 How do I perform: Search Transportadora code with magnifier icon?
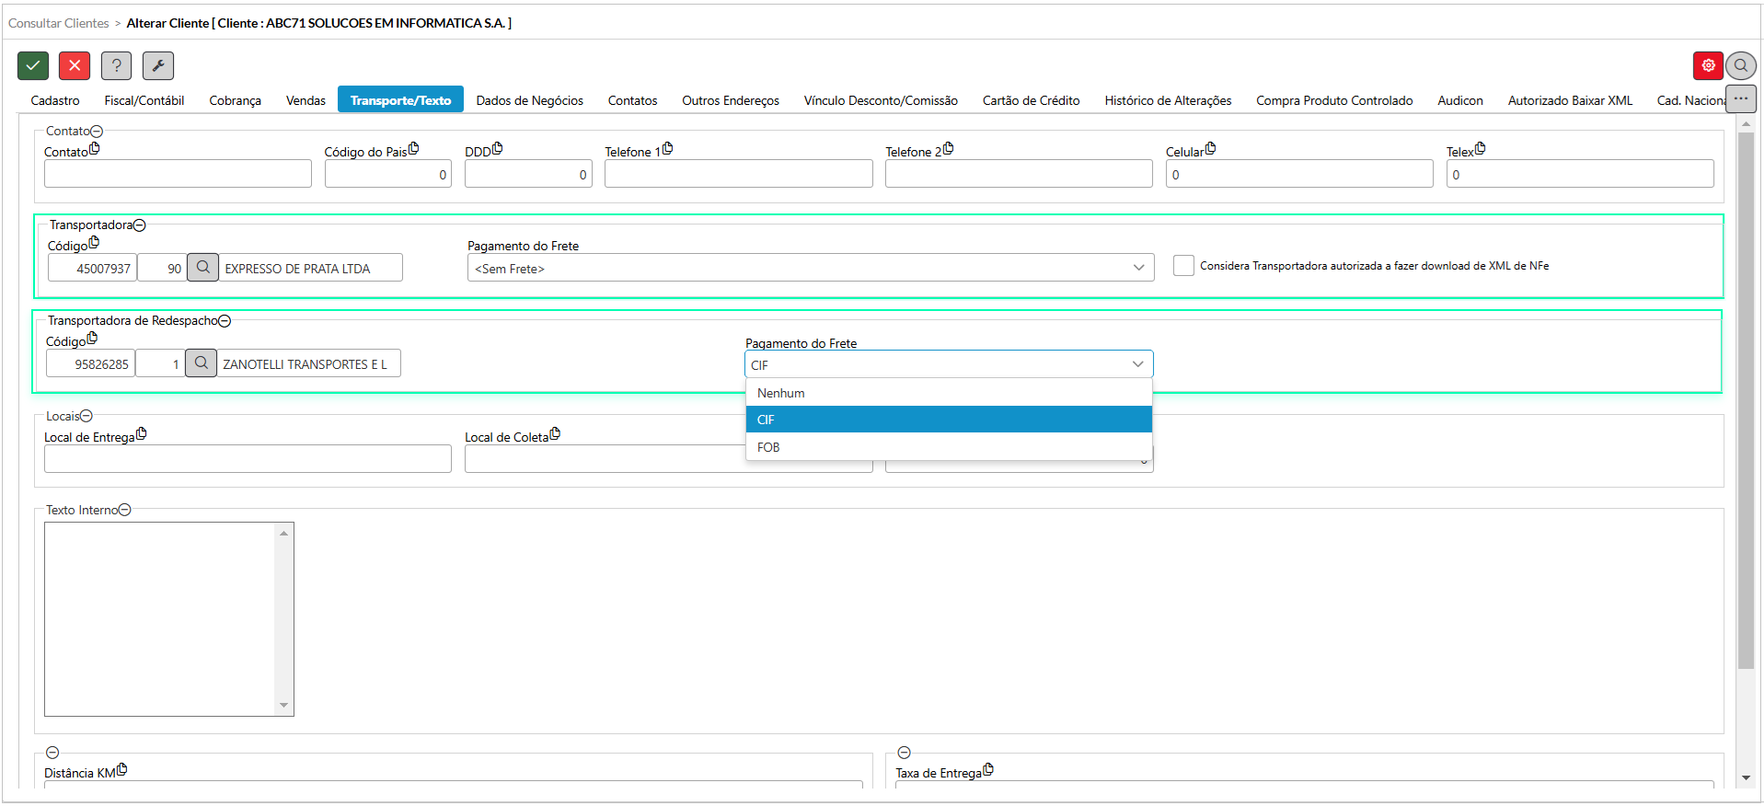202,268
